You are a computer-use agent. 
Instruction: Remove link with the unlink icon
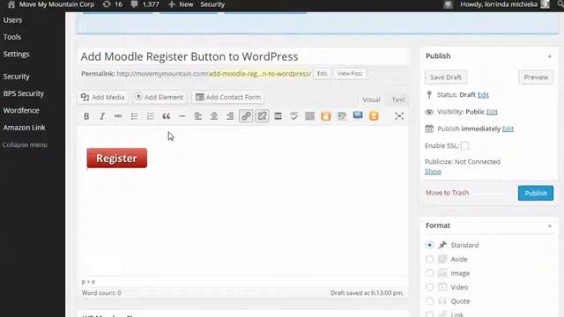(262, 116)
